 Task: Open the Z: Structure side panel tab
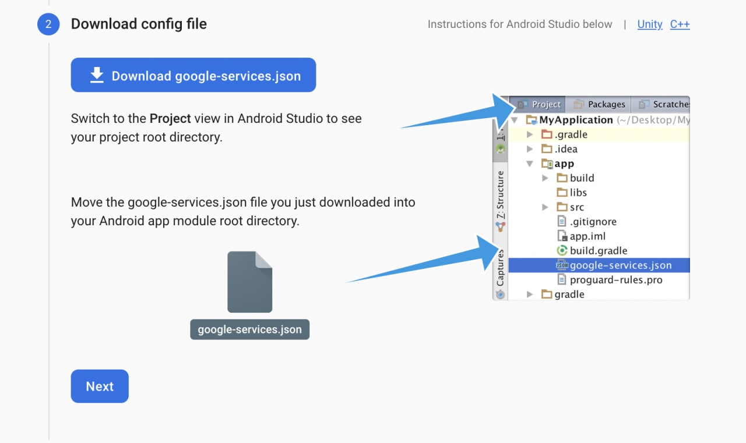click(x=500, y=195)
